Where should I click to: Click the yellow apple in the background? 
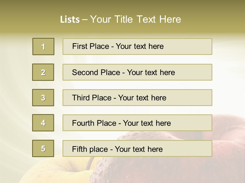(51, 170)
